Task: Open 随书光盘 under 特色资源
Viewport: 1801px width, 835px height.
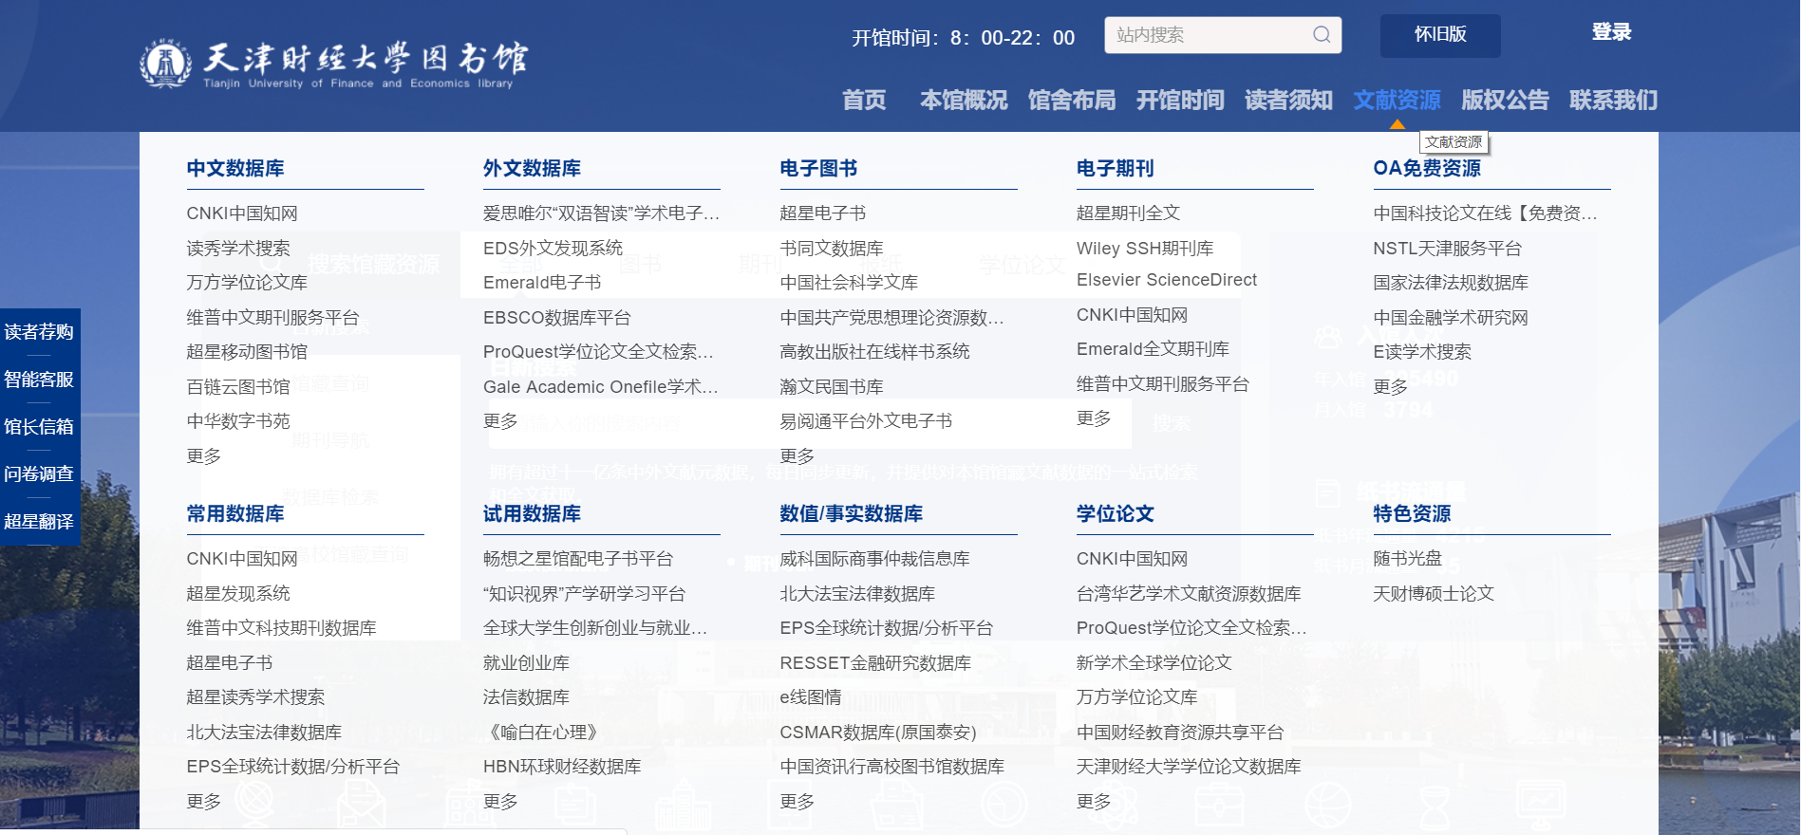Action: click(1408, 559)
